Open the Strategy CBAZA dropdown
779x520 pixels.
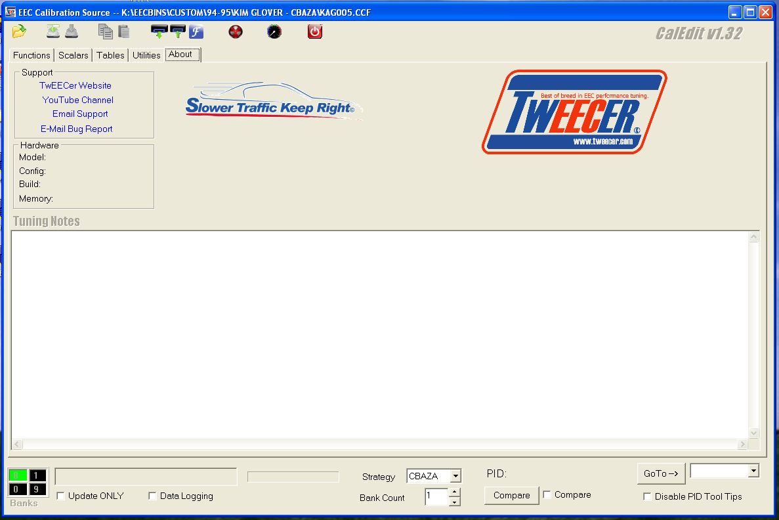[455, 476]
